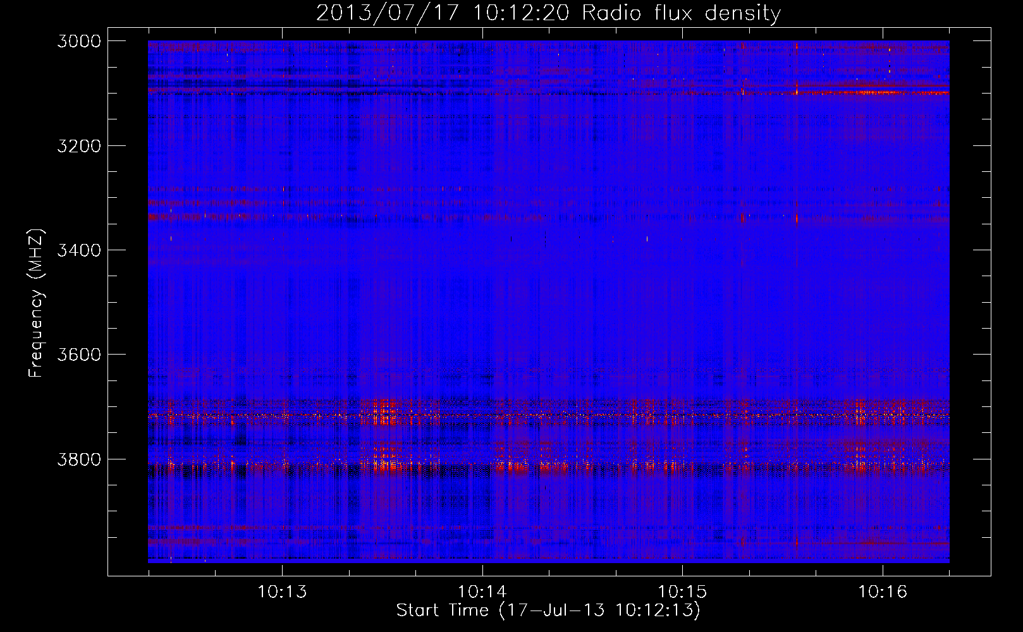Click the 'Frequency (MHZ)' axis title
The width and height of the screenshot is (1023, 632).
pos(36,303)
